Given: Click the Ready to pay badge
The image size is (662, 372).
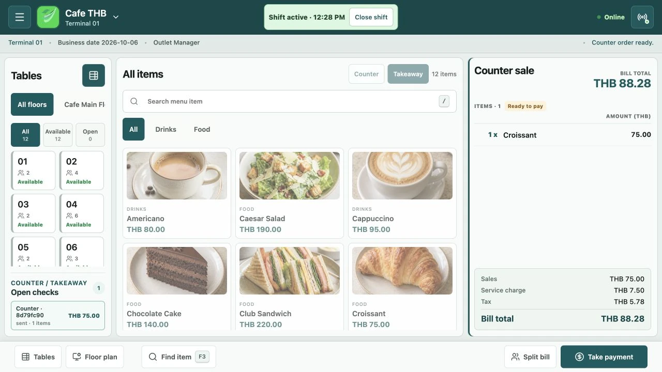Looking at the screenshot, I should (x=525, y=106).
